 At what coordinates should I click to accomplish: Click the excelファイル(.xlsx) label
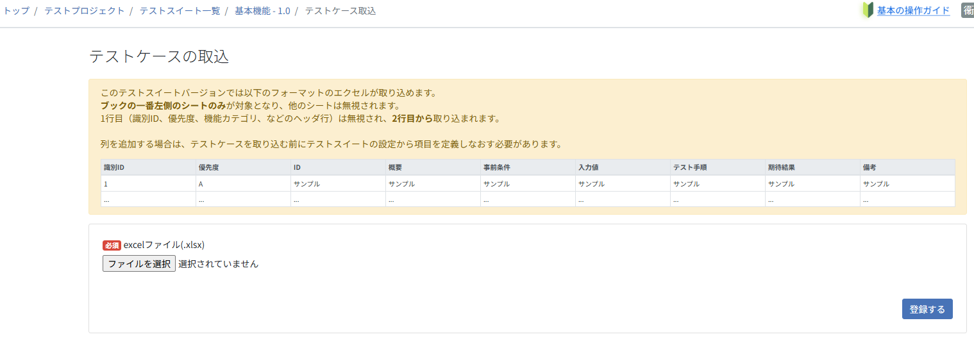click(x=164, y=245)
